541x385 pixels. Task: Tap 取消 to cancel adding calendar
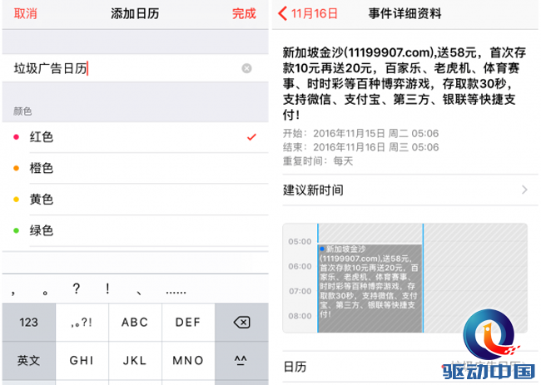point(25,14)
